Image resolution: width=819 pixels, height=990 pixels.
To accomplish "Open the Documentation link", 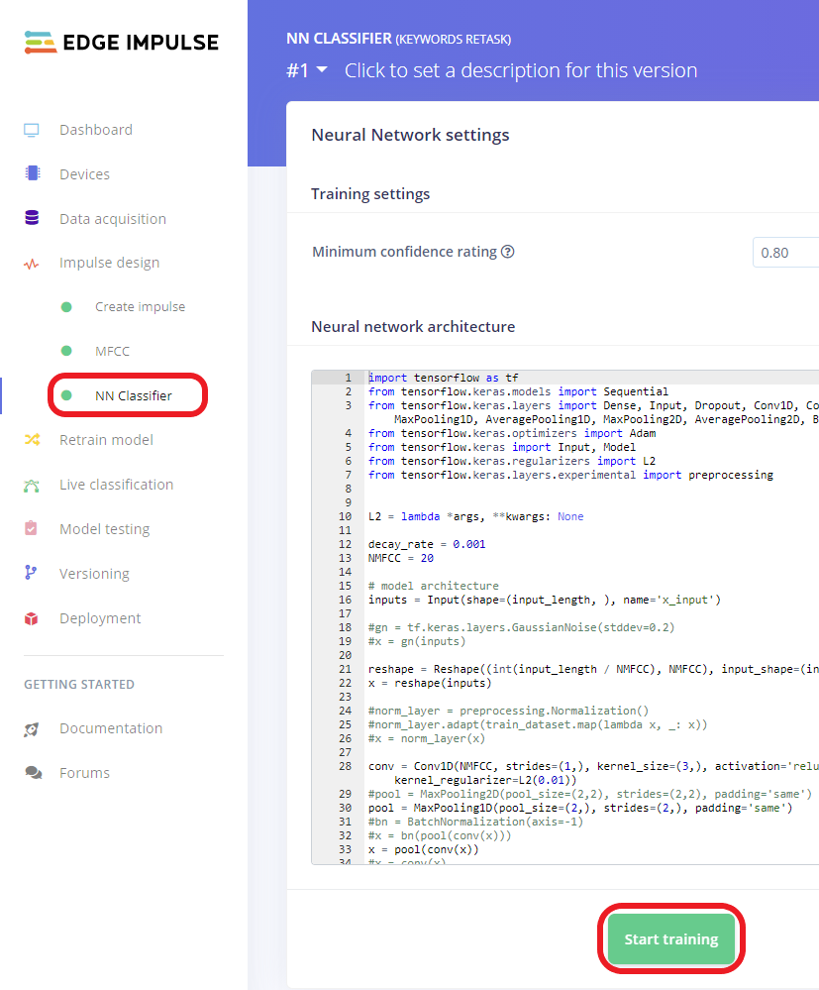I will [x=110, y=728].
